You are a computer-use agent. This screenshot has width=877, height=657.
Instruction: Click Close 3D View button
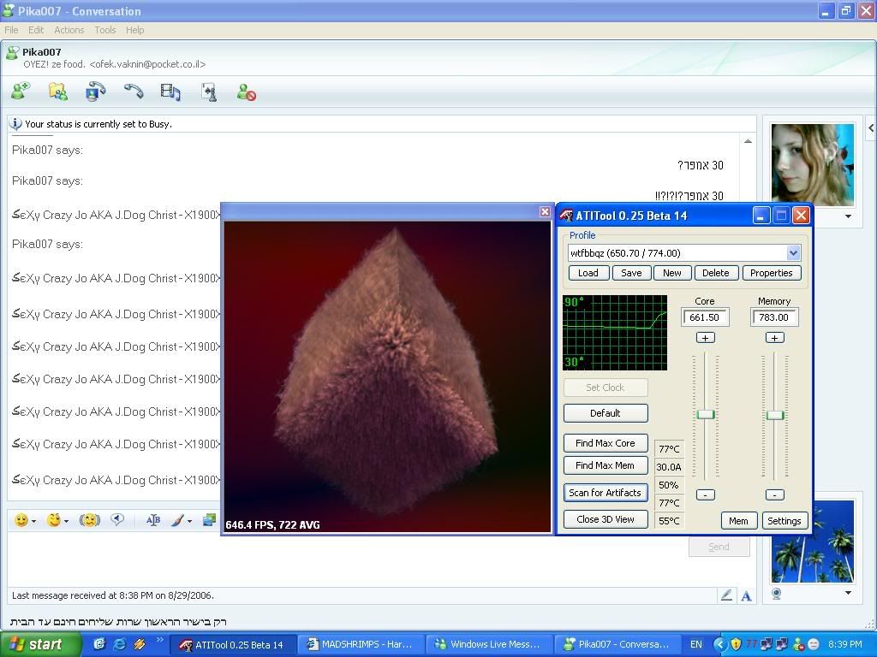(606, 519)
